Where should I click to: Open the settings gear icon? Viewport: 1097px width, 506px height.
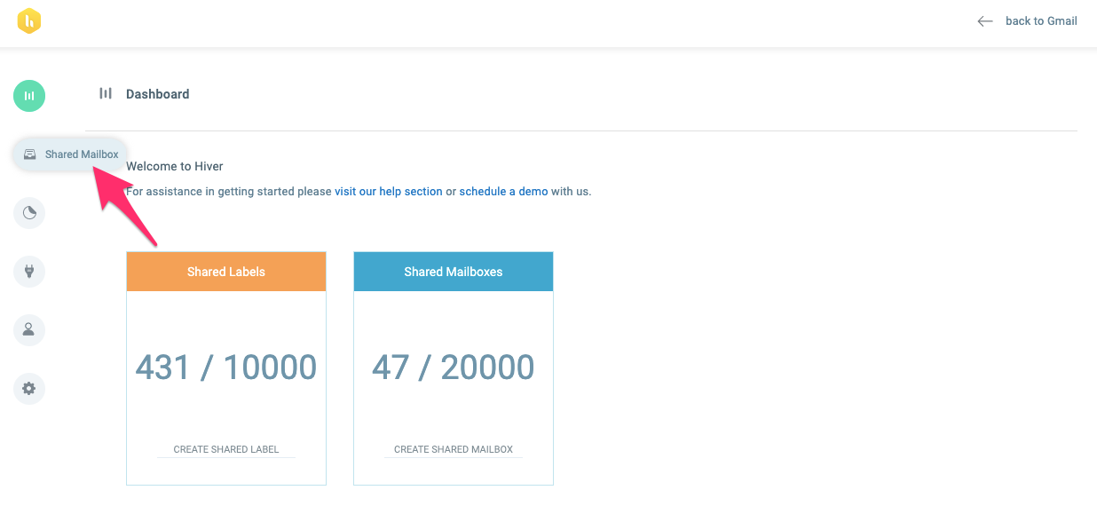[29, 388]
